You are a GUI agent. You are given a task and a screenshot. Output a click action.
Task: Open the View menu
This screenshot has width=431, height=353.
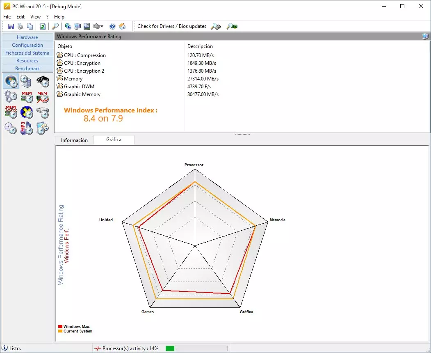(36, 17)
